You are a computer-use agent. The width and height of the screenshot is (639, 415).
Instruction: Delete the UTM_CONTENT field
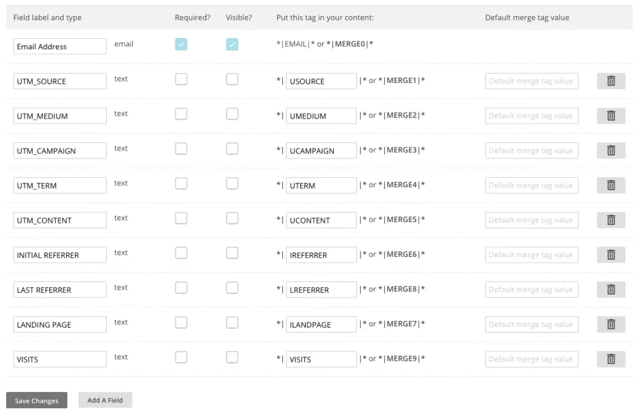tap(611, 220)
